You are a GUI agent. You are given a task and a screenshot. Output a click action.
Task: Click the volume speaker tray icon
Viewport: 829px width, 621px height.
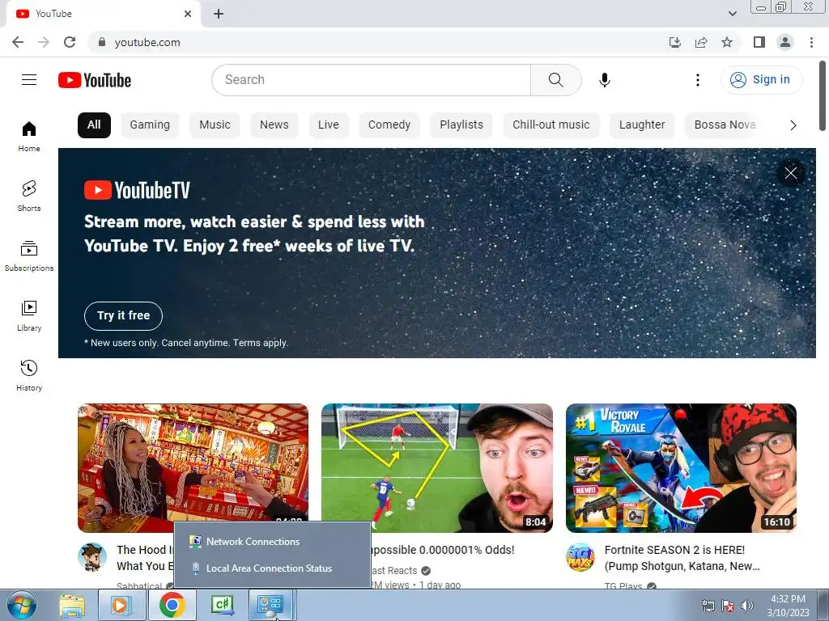[746, 606]
